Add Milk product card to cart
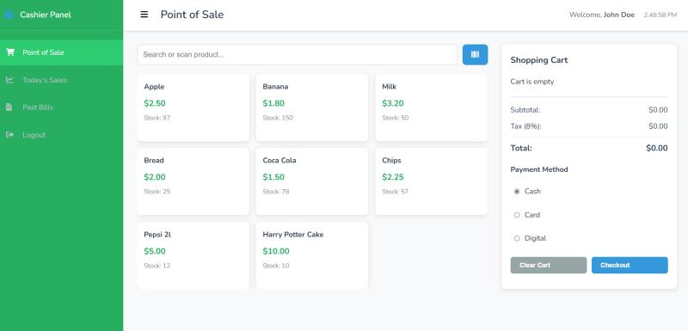The height and width of the screenshot is (331, 688). pos(432,107)
